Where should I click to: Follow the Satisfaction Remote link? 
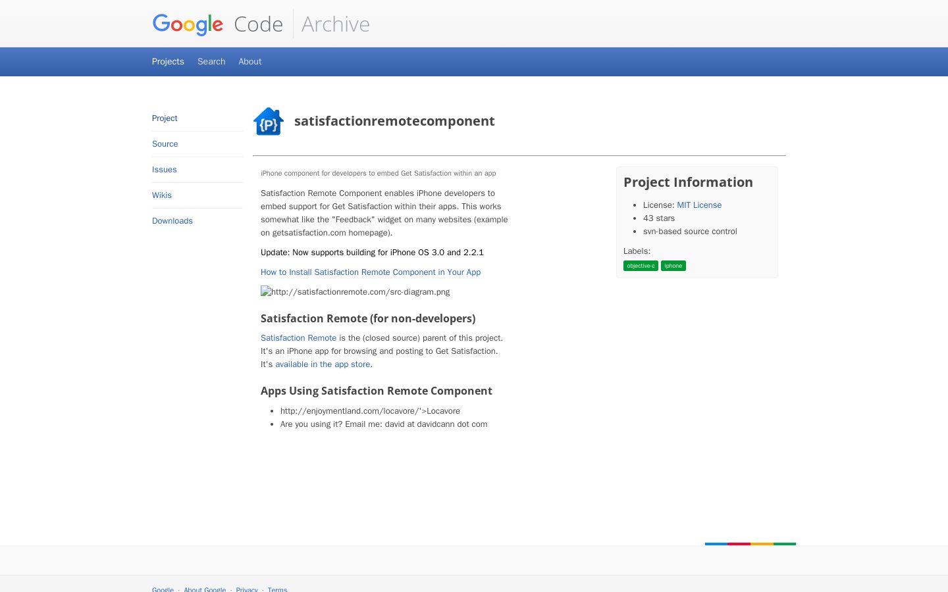pos(298,338)
